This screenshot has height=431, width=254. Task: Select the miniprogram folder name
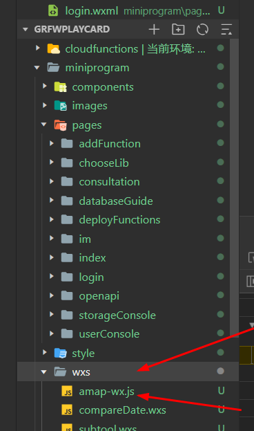coord(97,68)
